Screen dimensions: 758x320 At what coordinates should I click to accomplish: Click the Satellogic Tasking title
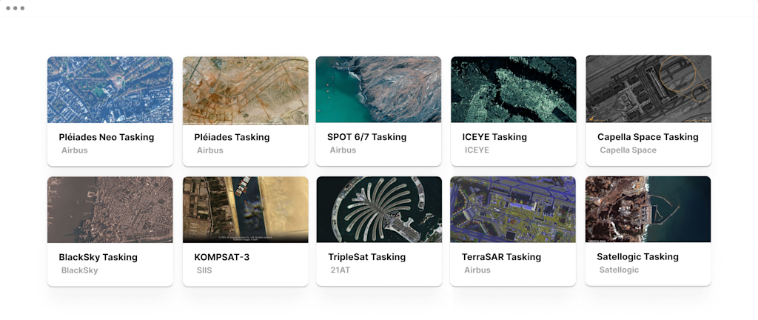637,257
